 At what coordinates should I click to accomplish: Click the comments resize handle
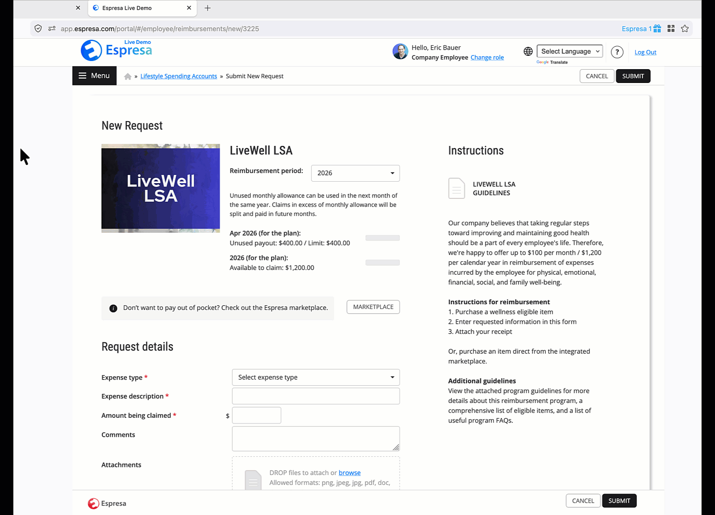[396, 447]
